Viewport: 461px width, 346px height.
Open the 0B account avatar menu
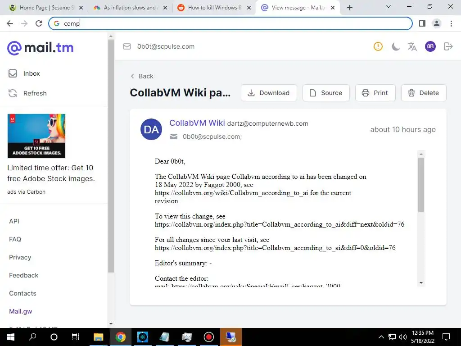pos(430,46)
